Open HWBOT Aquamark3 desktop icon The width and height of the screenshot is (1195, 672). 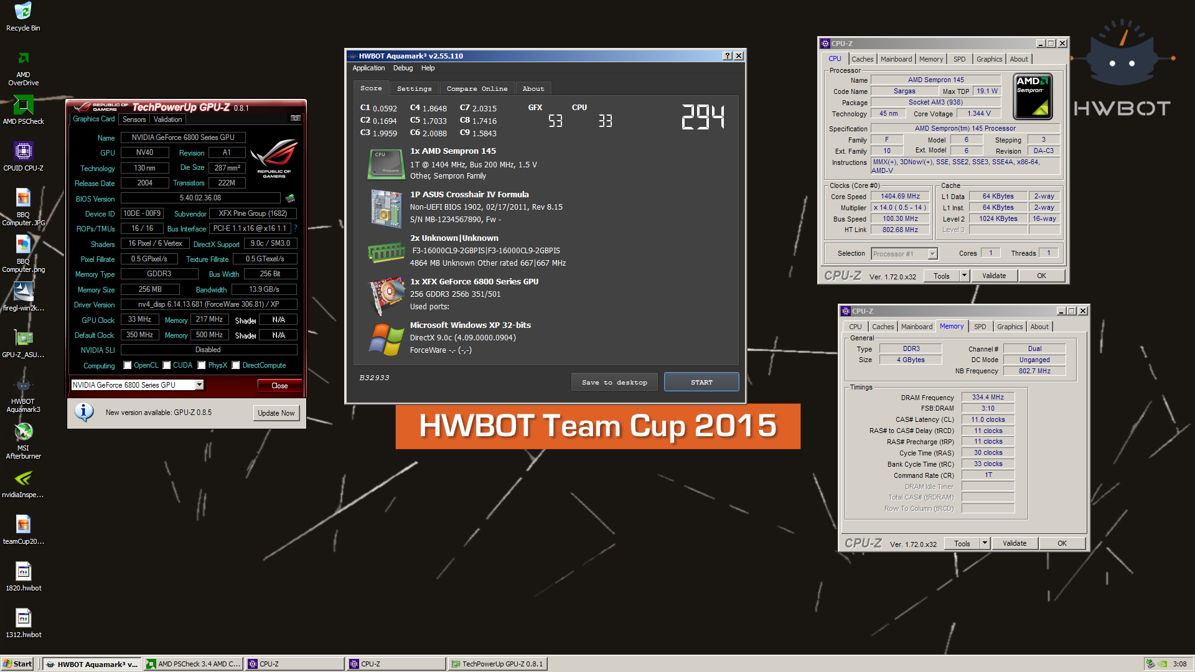click(23, 394)
